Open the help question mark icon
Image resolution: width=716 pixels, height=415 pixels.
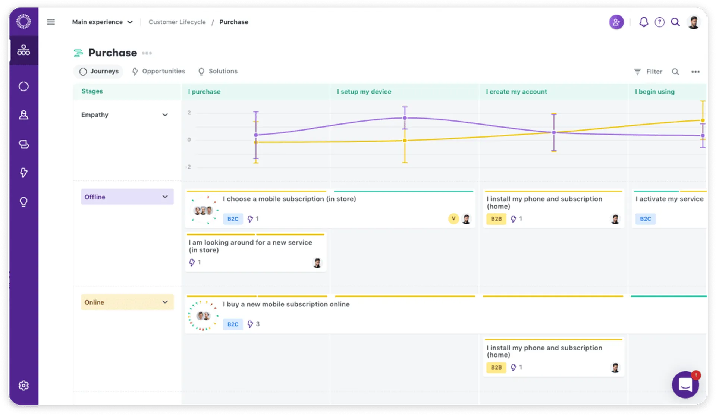pyautogui.click(x=659, y=22)
